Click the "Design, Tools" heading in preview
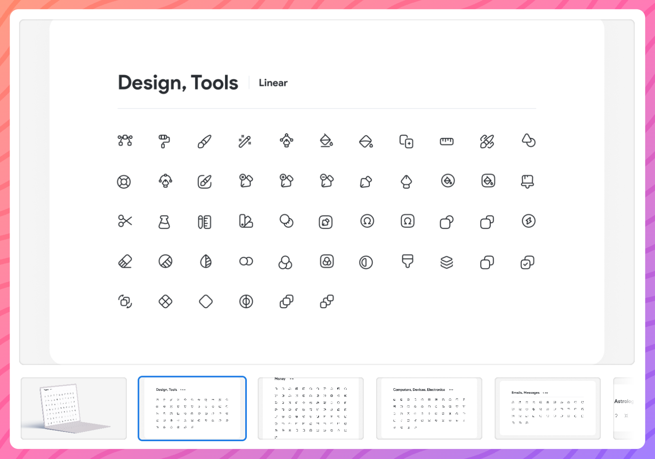655x459 pixels. click(178, 83)
